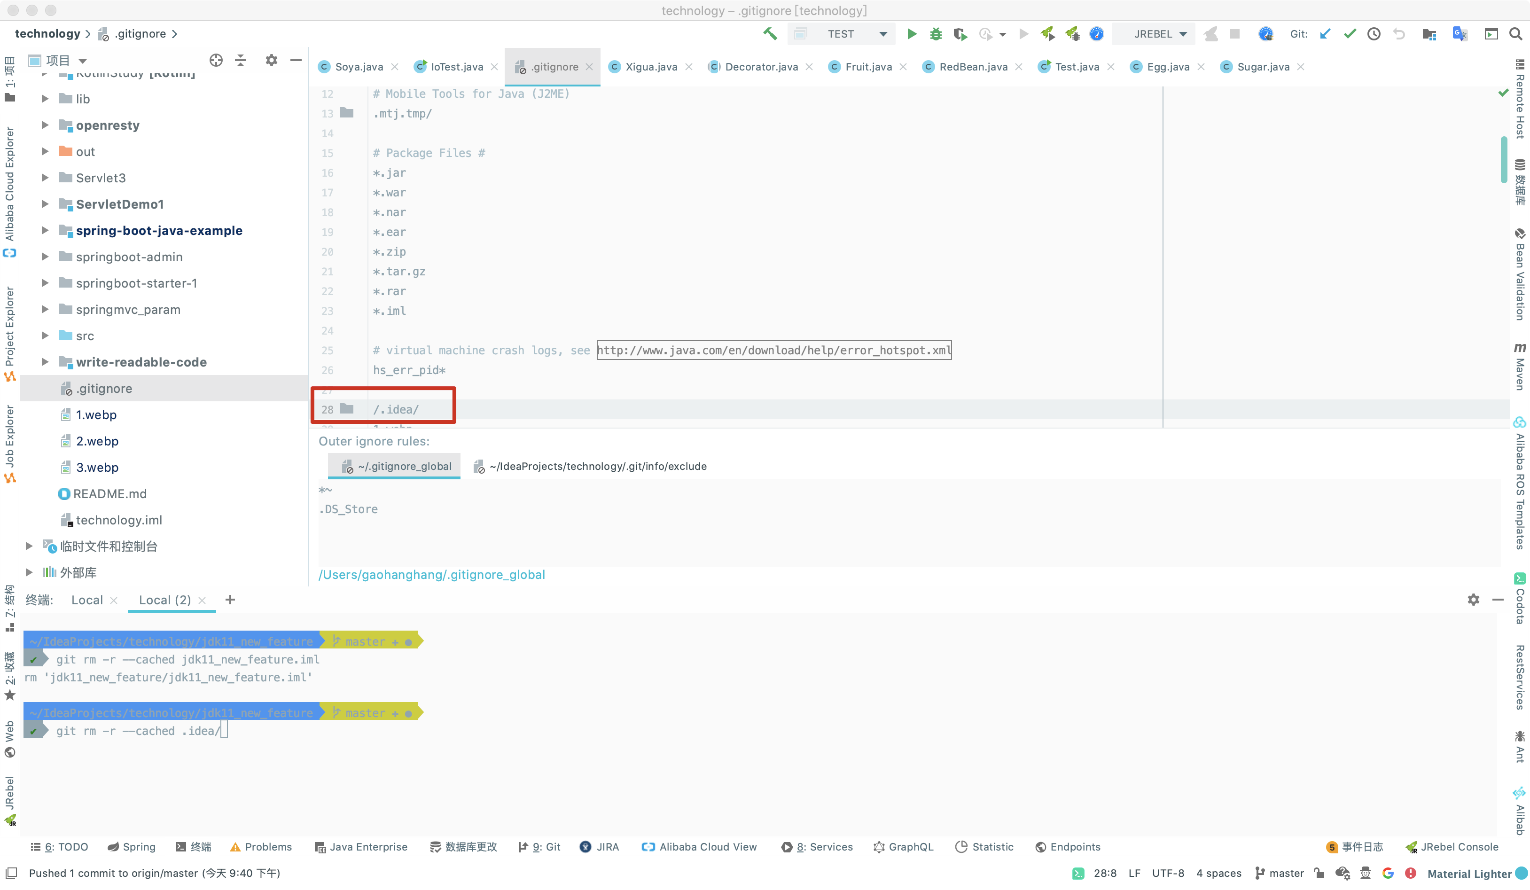Click locate-in-project crosshair icon
The width and height of the screenshot is (1530, 890).
(x=216, y=60)
